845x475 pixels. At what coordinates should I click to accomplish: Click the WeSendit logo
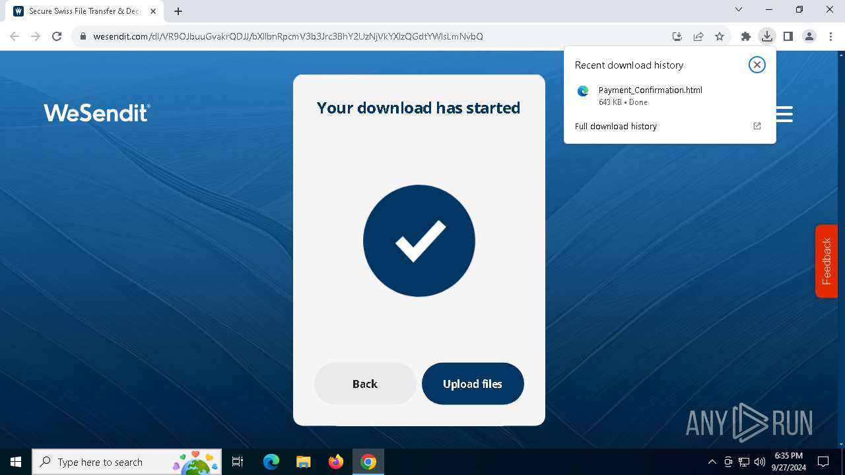pos(97,113)
